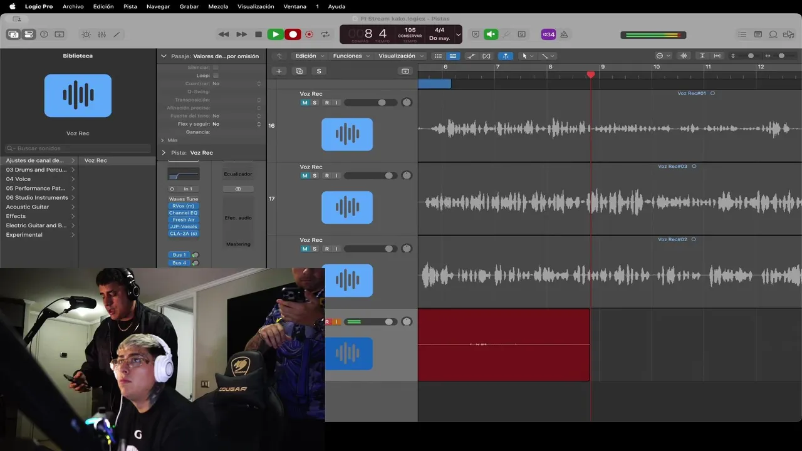Toggle the green feedback speaker button
Image resolution: width=802 pixels, height=451 pixels.
pos(491,34)
